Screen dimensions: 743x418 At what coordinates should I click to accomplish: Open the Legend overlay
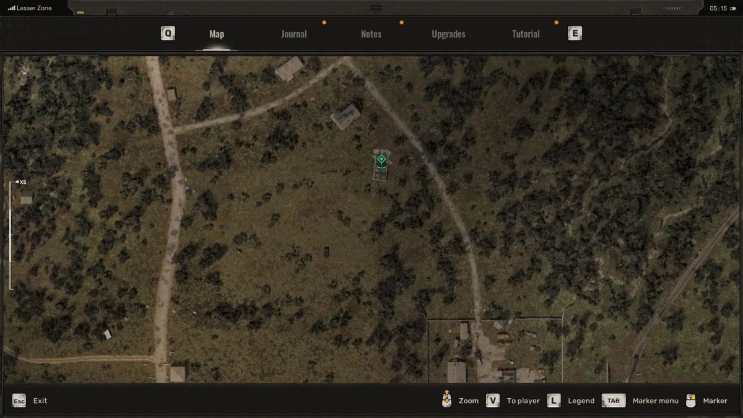point(581,401)
